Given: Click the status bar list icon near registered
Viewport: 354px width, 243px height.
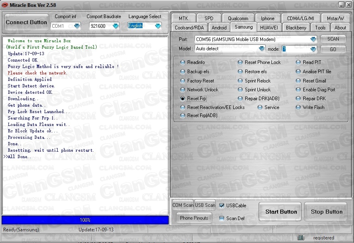Looking at the screenshot, I should (x=300, y=238).
